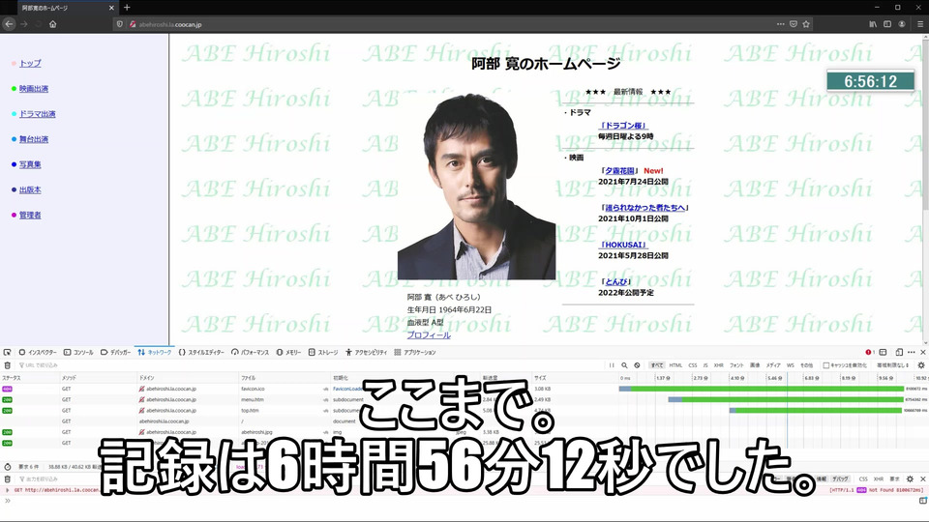Open the 管理者 link
929x522 pixels.
[x=30, y=216]
